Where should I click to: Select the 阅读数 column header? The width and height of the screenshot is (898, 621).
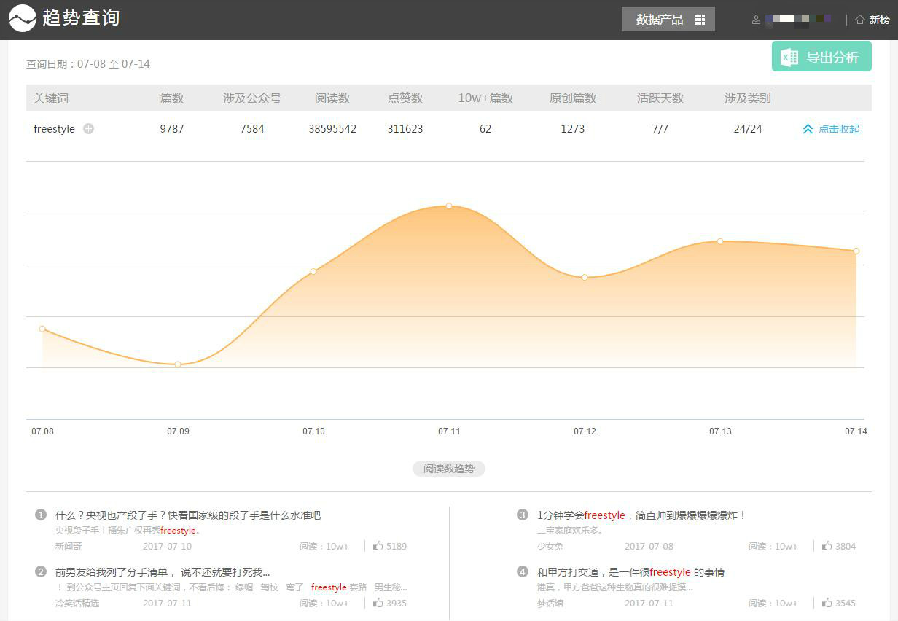[x=332, y=98]
